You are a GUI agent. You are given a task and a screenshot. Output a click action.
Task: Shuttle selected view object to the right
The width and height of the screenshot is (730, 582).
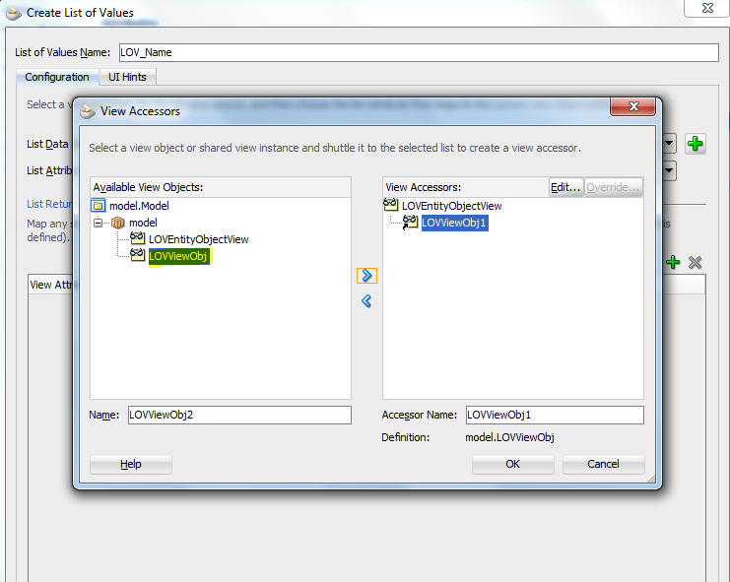tap(366, 276)
